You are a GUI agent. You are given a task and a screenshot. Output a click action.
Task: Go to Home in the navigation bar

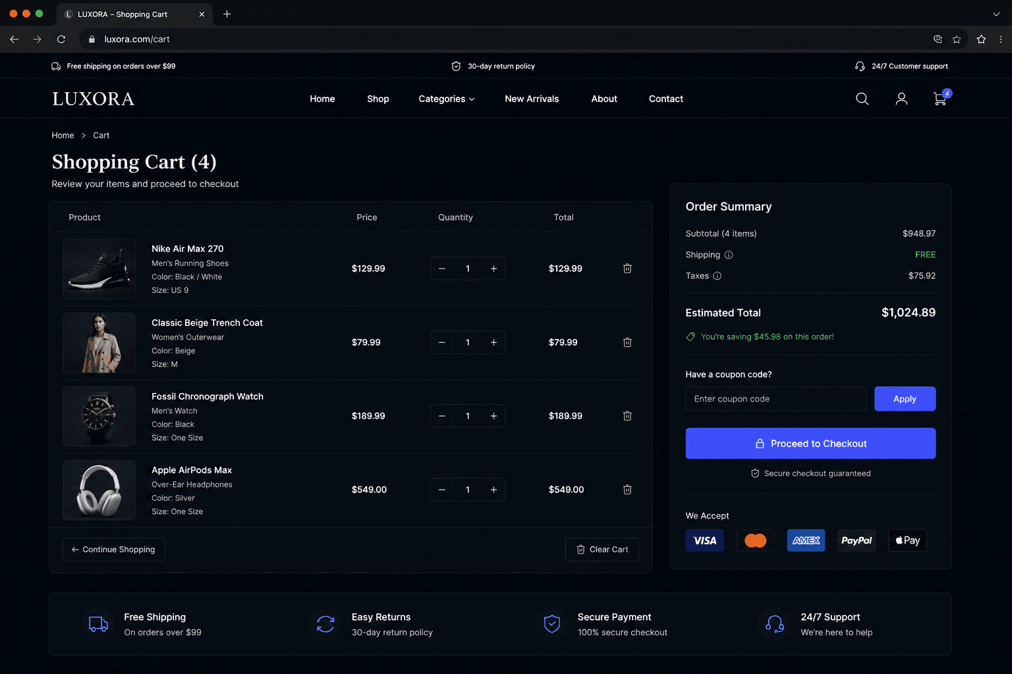pyautogui.click(x=322, y=99)
